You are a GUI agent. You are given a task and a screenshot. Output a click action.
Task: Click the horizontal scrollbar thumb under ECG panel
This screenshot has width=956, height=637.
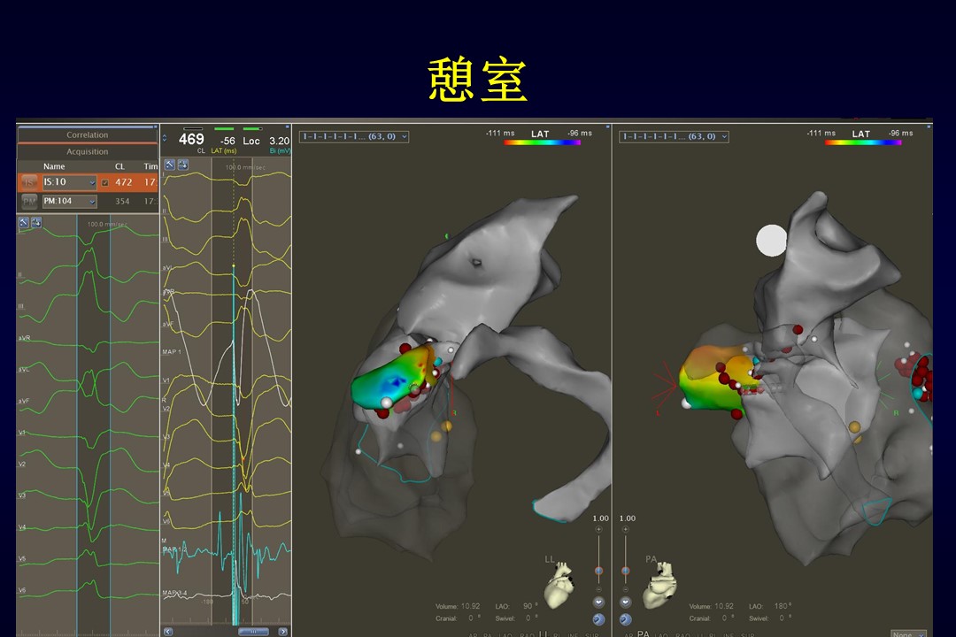tap(254, 632)
